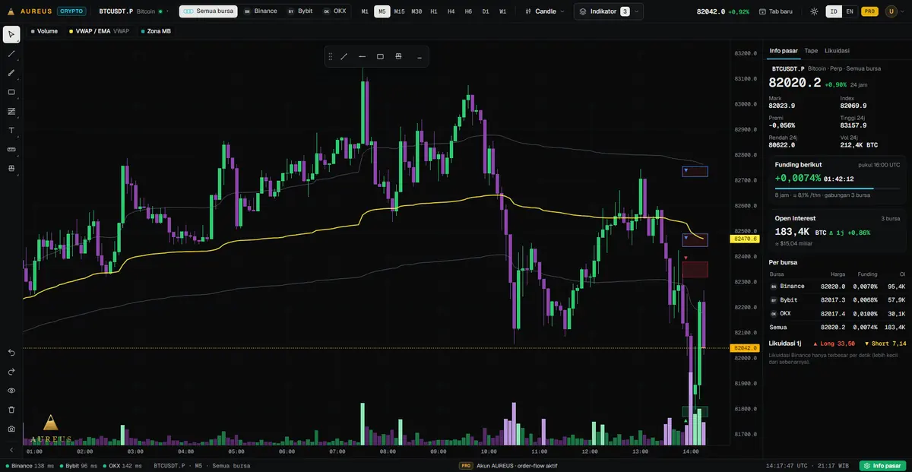Click the PRO badge button
Screen dimensions: 912x472
pos(869,11)
